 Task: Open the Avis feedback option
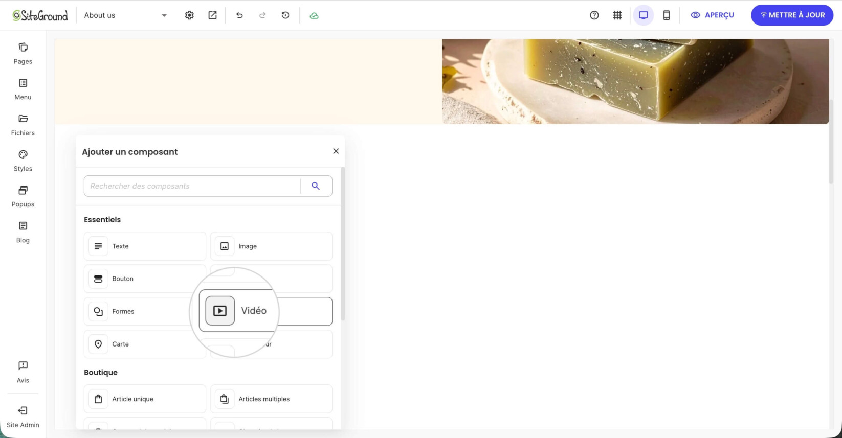(x=23, y=372)
